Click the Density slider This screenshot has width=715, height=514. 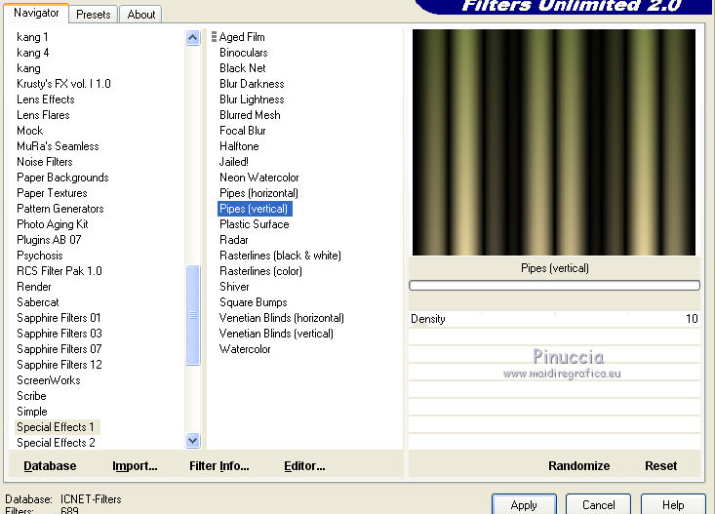point(554,319)
